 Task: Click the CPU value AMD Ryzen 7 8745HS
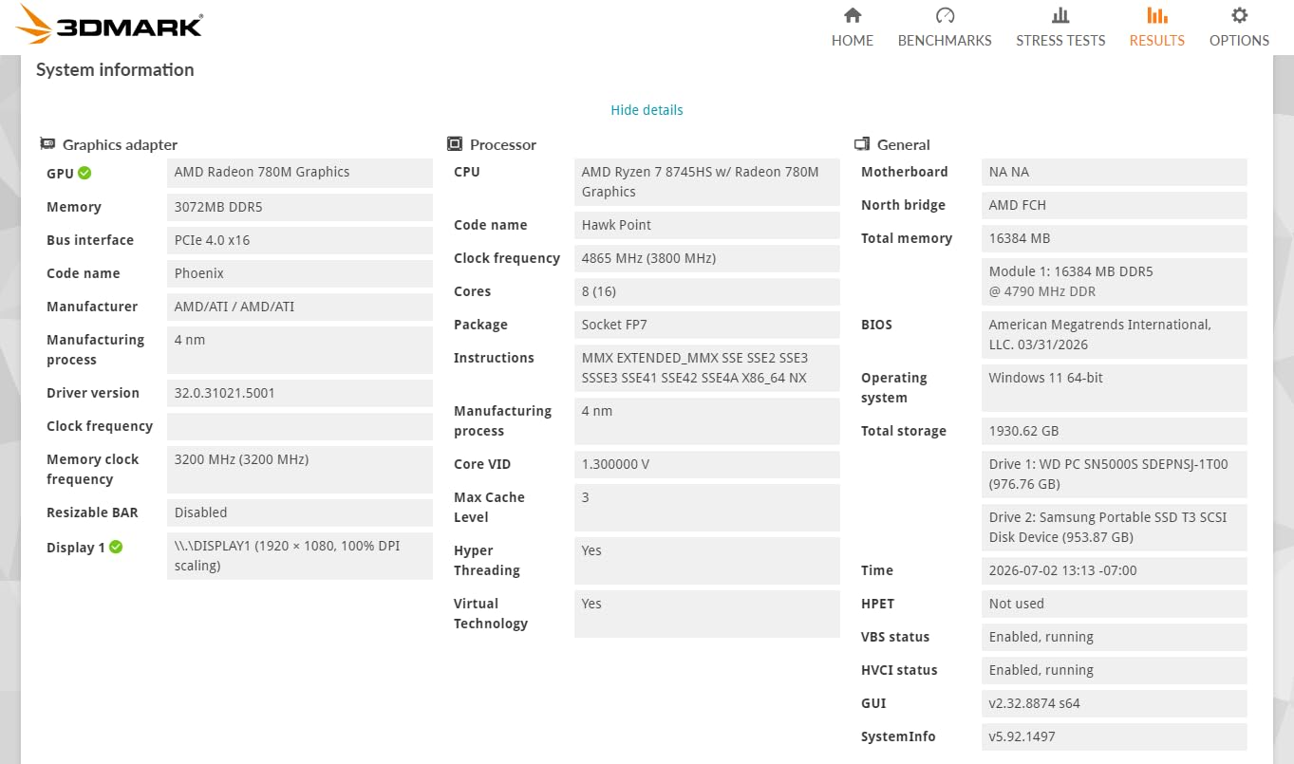click(707, 182)
